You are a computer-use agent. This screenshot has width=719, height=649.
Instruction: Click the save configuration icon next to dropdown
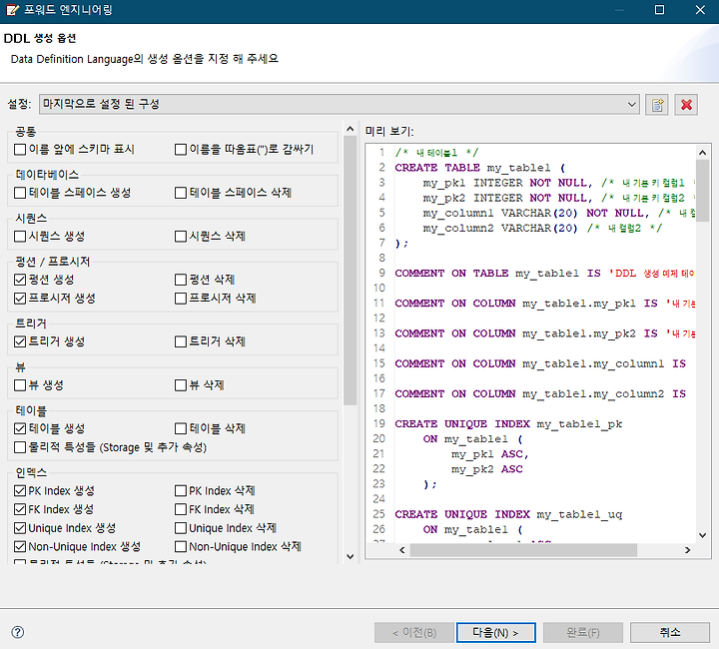tap(657, 105)
